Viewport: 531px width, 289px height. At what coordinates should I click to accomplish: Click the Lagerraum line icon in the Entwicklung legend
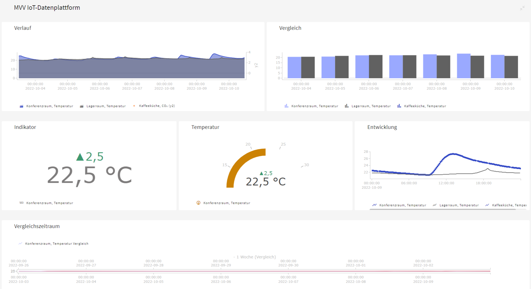pyautogui.click(x=435, y=205)
